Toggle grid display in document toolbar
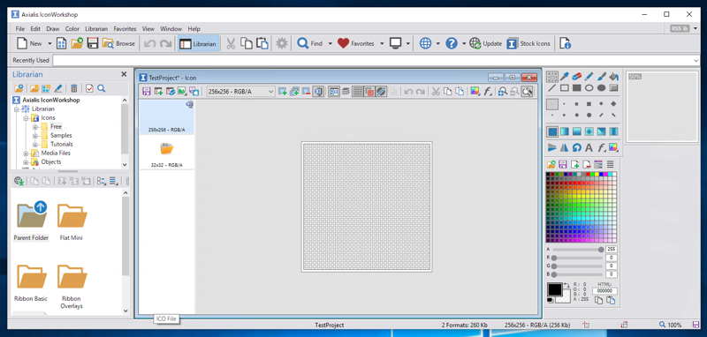This screenshot has height=337, width=707. tap(358, 92)
